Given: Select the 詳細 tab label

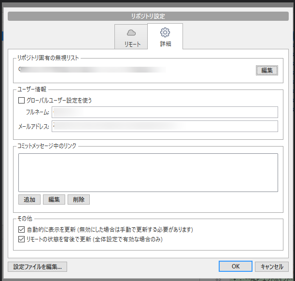Looking at the screenshot, I should (x=165, y=44).
